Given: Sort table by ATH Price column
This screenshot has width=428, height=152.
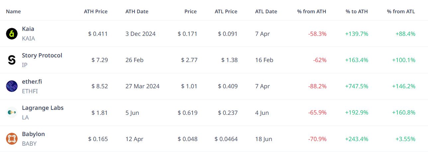Looking at the screenshot, I should pyautogui.click(x=96, y=11).
